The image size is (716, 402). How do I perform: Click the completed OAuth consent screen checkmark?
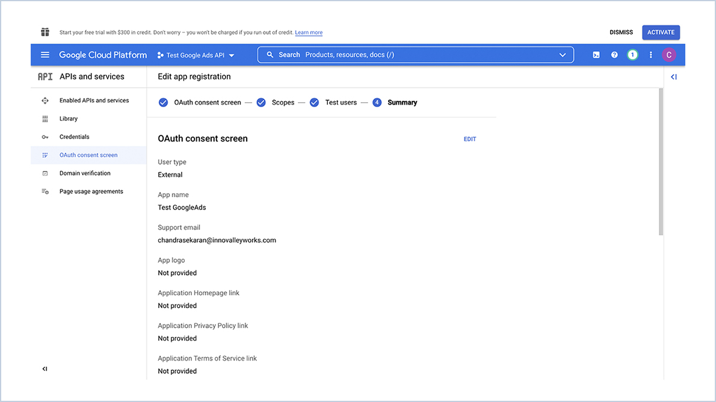click(163, 102)
